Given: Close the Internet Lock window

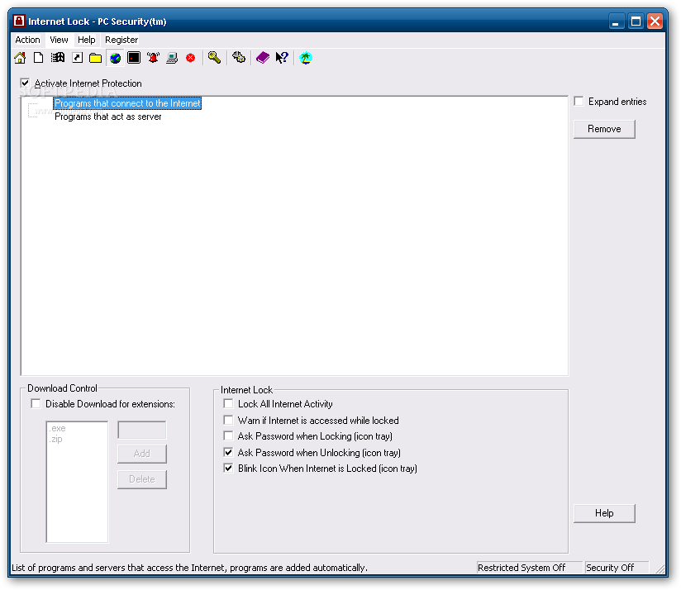Looking at the screenshot, I should point(655,21).
